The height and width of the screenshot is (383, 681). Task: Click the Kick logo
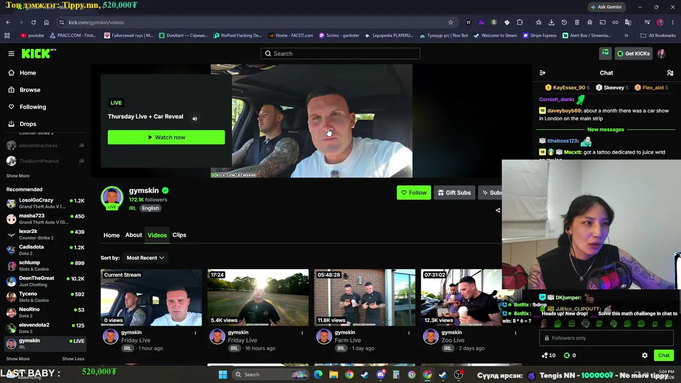click(39, 53)
